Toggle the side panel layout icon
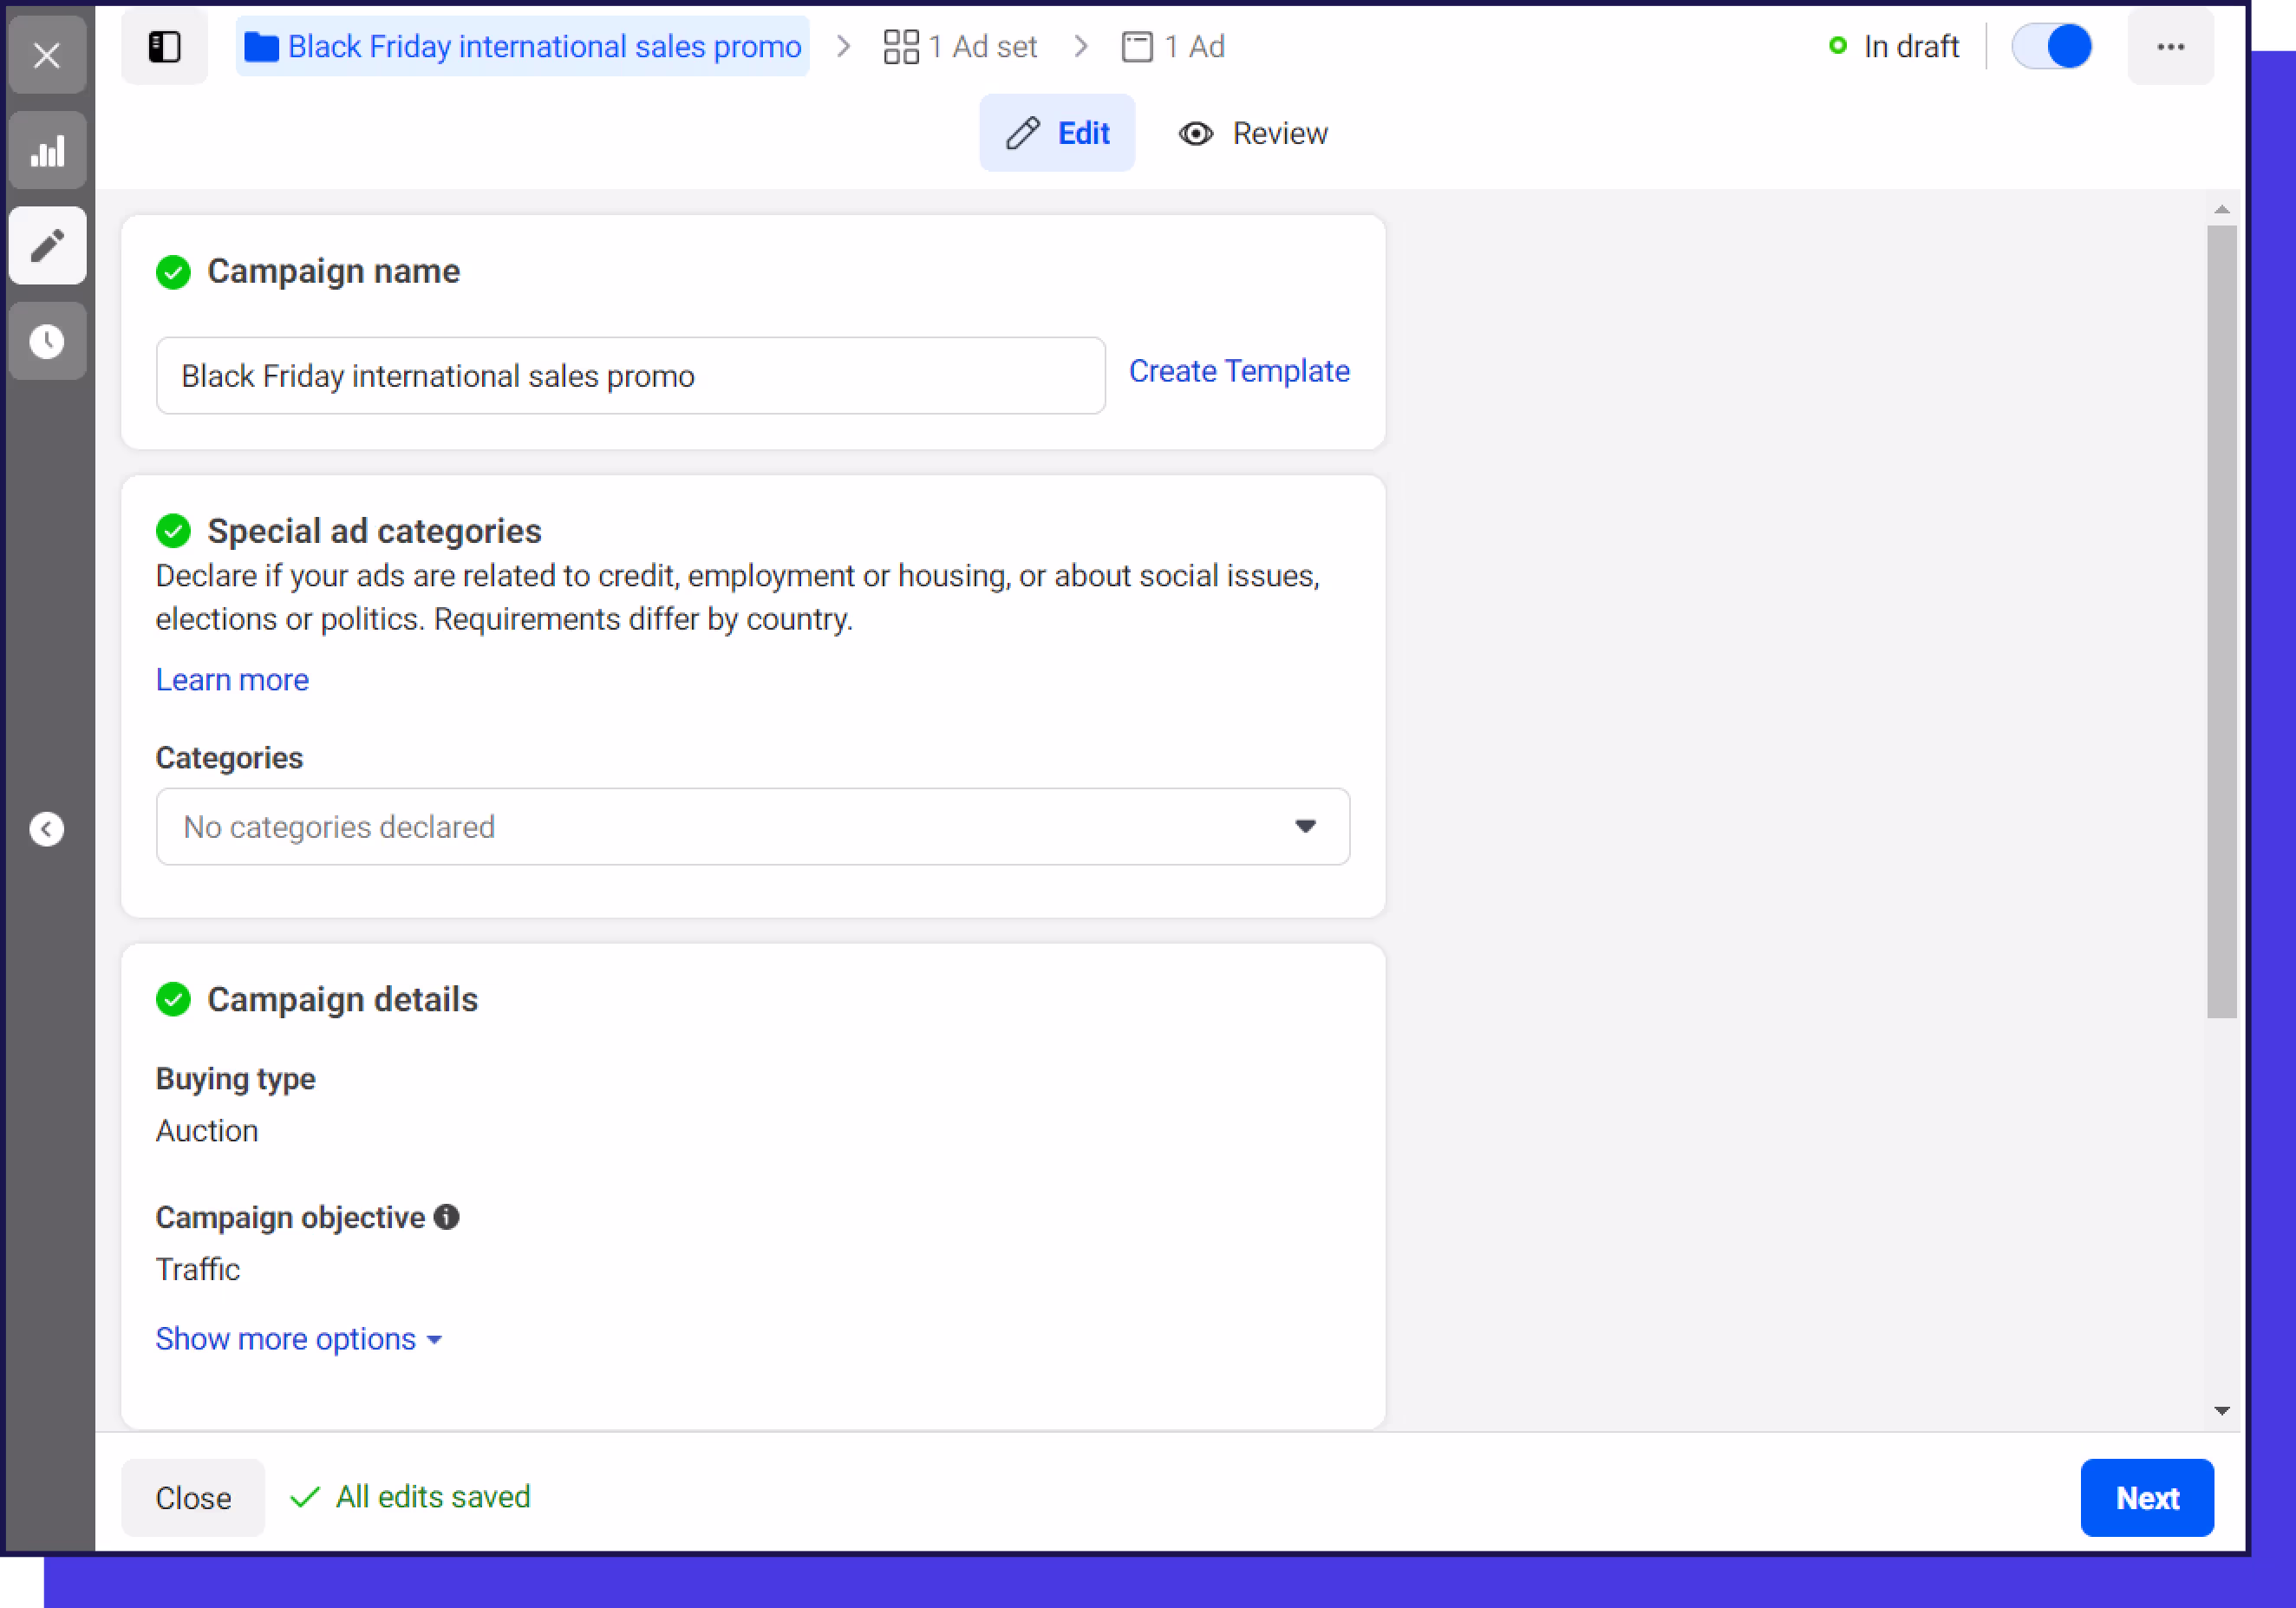Image resolution: width=2296 pixels, height=1608 pixels. point(164,46)
